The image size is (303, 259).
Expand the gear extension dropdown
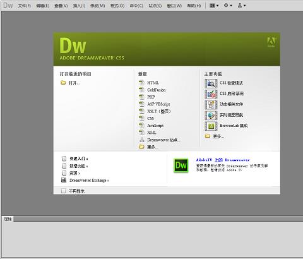click(x=228, y=5)
